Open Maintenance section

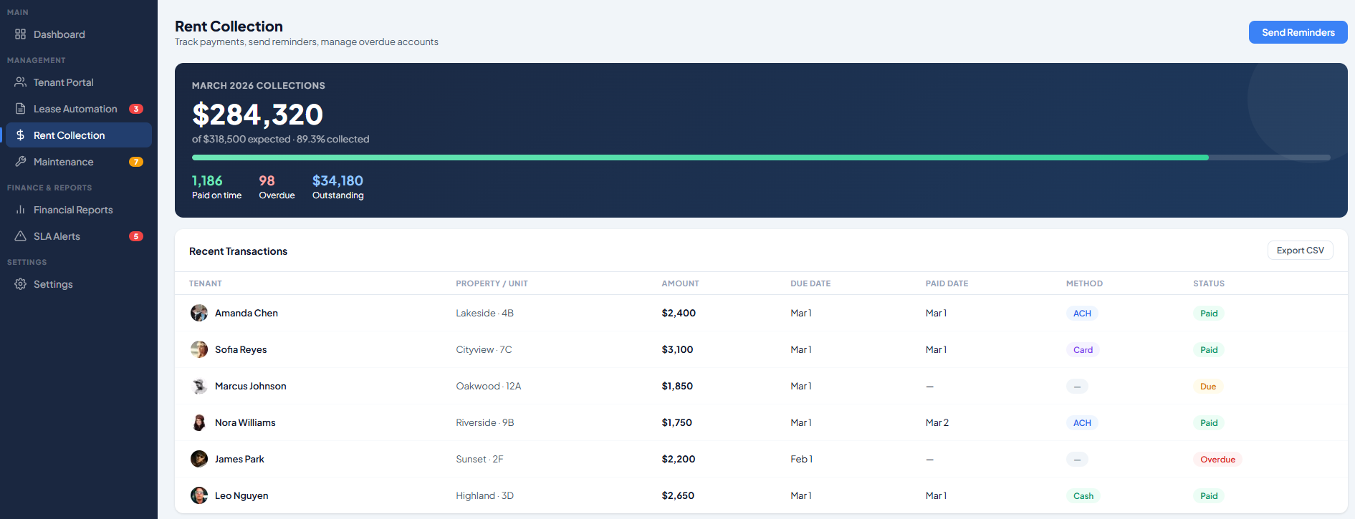pyautogui.click(x=79, y=162)
